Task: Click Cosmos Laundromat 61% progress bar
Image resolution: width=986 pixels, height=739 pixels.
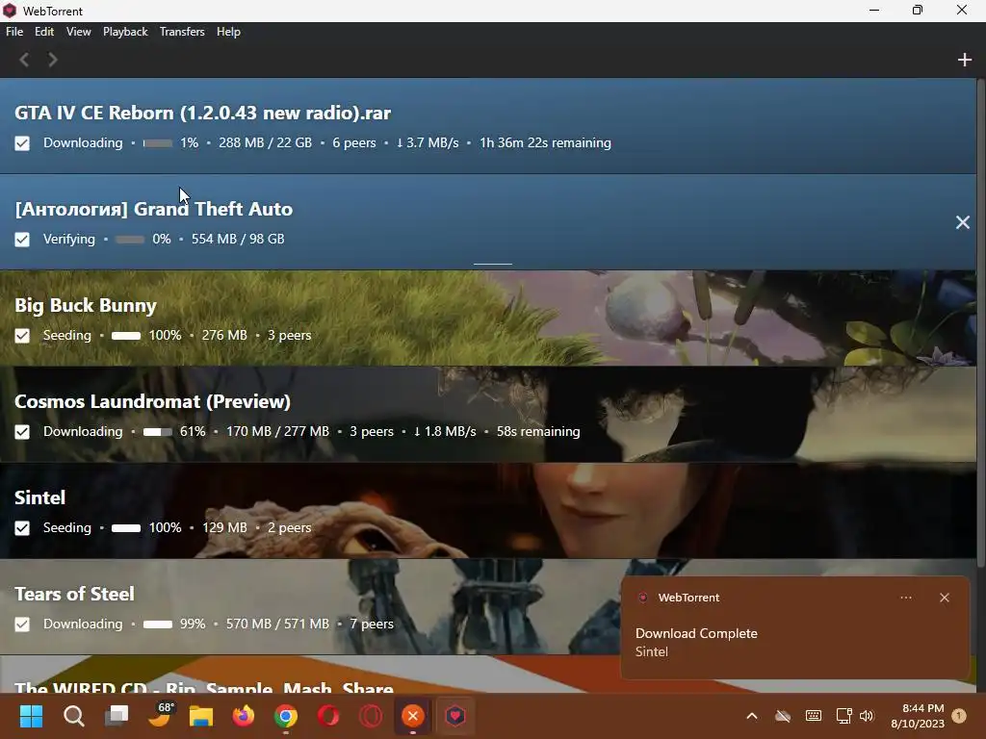Action: pos(158,432)
